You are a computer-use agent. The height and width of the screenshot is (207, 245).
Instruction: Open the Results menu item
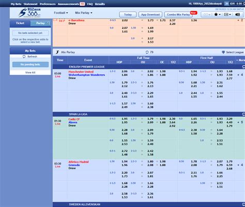100,4
